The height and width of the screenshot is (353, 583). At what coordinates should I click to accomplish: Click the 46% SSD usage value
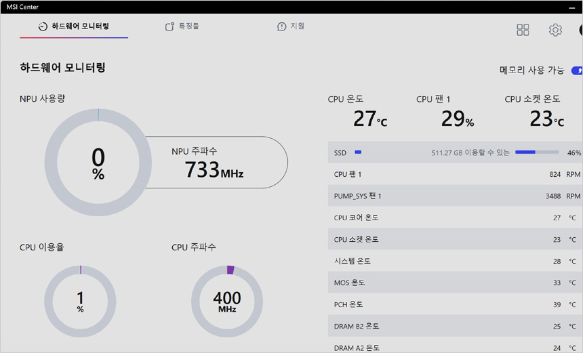(574, 152)
